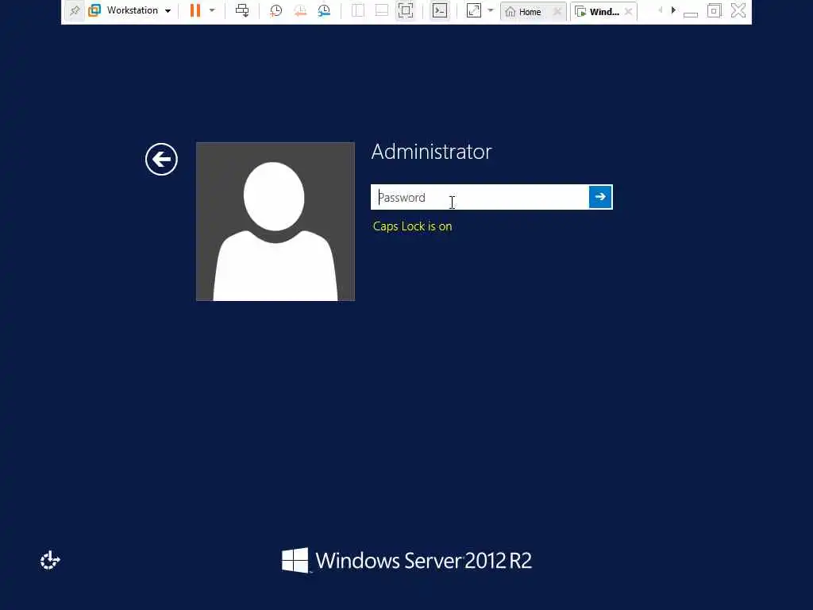Screen dimensions: 813x610
Task: Toggle the thumbnail bar view
Action: point(382,10)
